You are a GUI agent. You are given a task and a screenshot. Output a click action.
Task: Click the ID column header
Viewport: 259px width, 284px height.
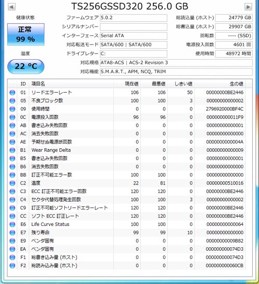23,83
